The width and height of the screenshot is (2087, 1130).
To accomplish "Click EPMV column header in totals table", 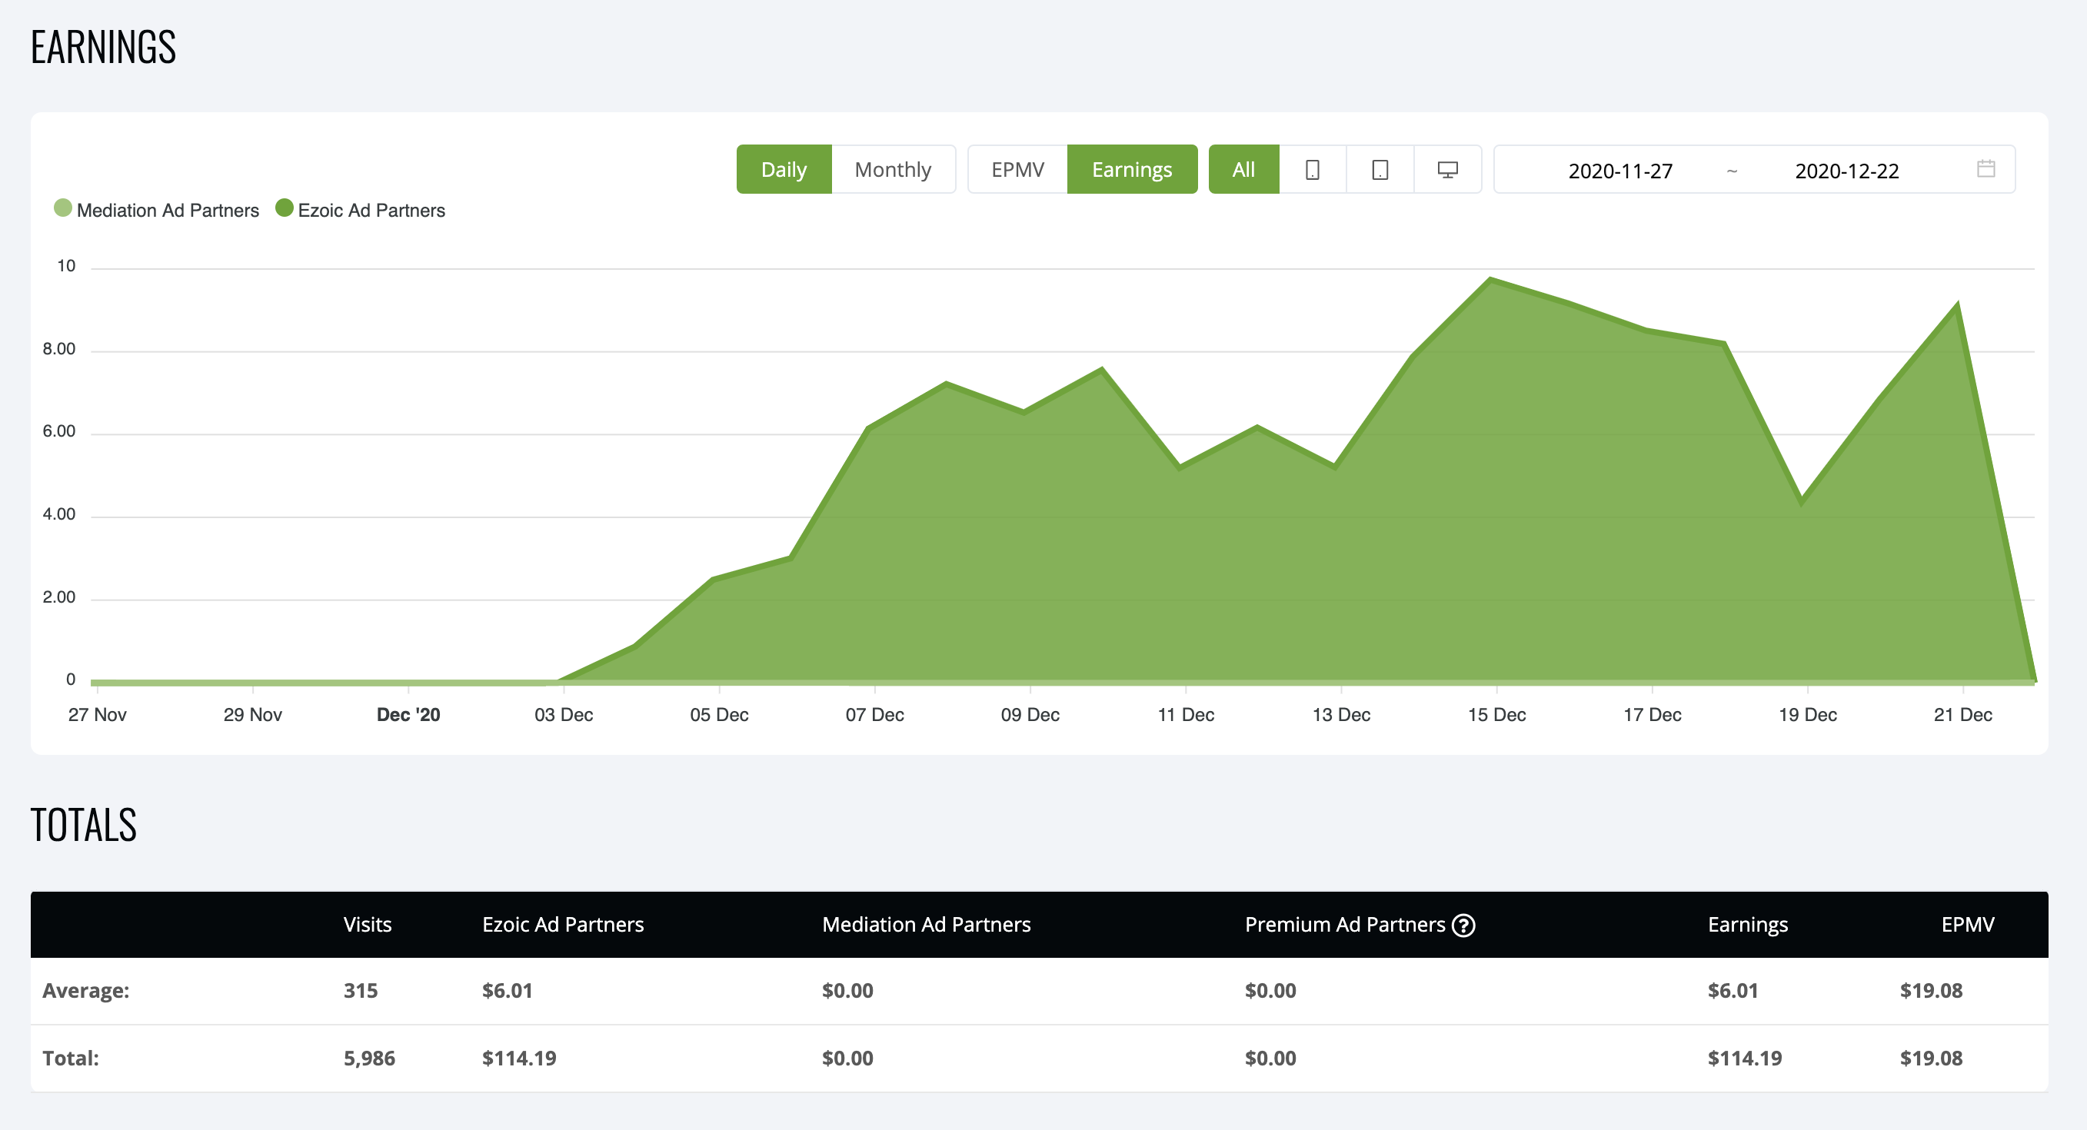I will (x=1967, y=924).
